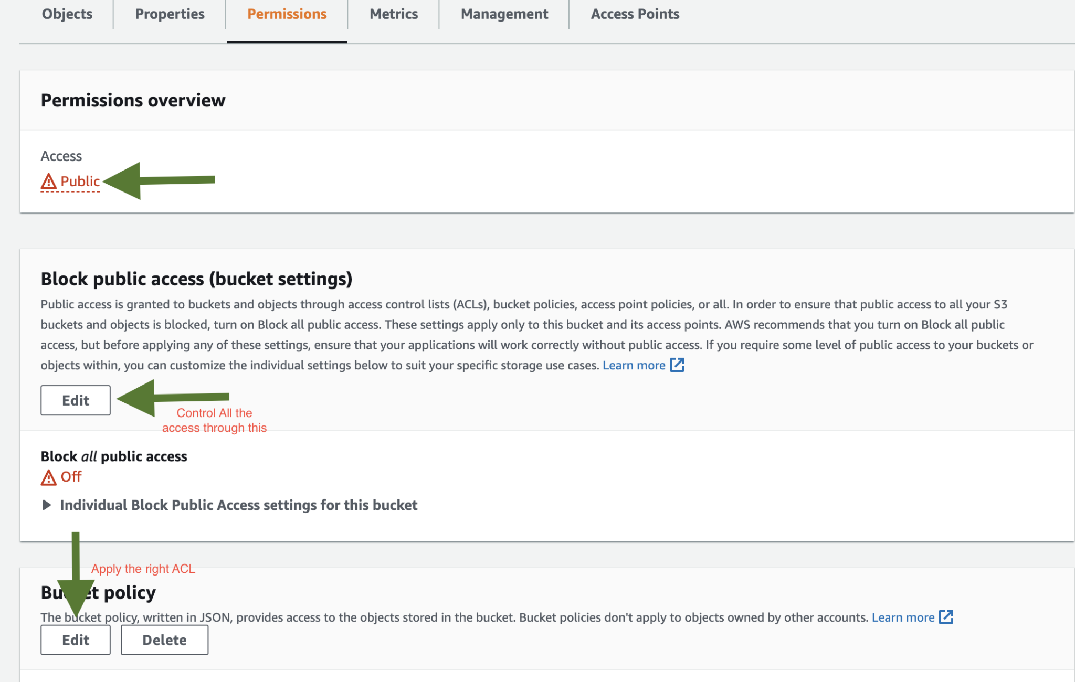Click the Permissions overview Access label
The width and height of the screenshot is (1075, 682).
[61, 156]
